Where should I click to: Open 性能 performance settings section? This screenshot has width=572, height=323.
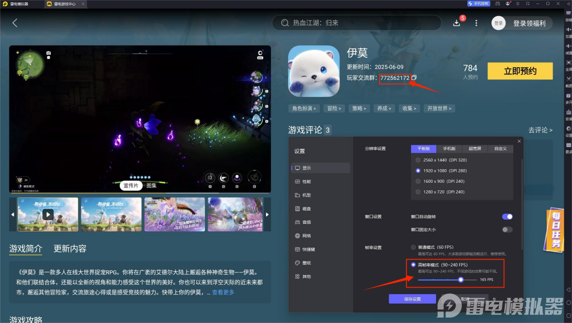[321, 181]
